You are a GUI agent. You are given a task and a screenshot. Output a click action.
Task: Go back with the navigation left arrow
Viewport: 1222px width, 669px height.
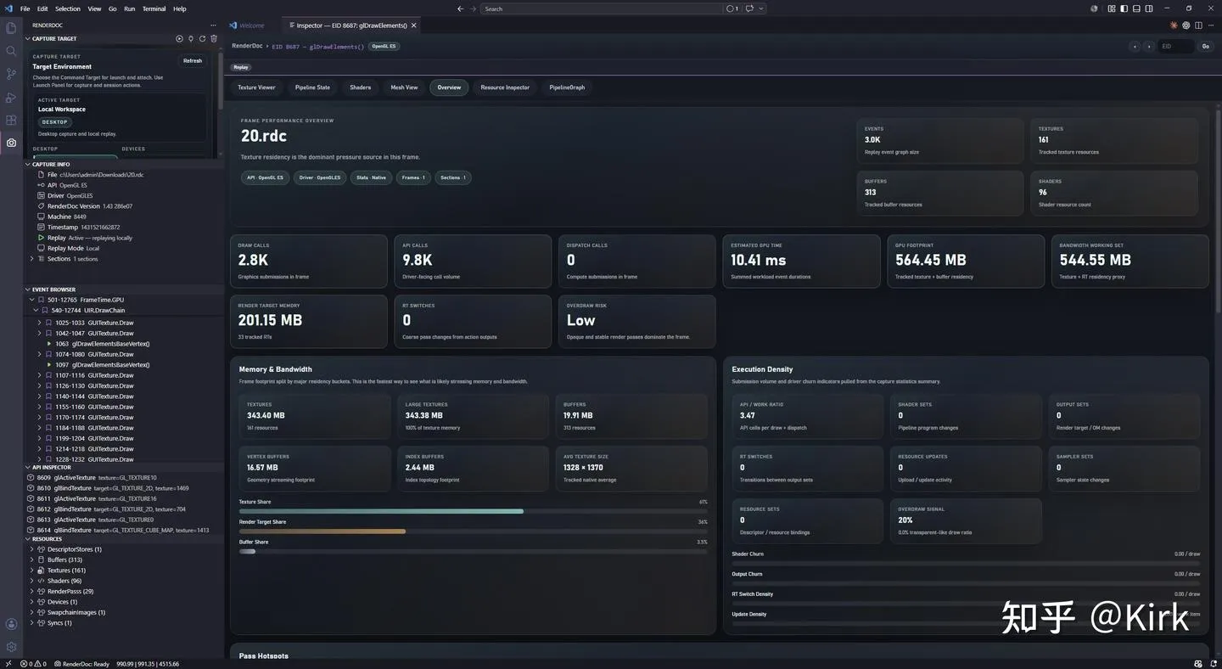click(x=461, y=8)
